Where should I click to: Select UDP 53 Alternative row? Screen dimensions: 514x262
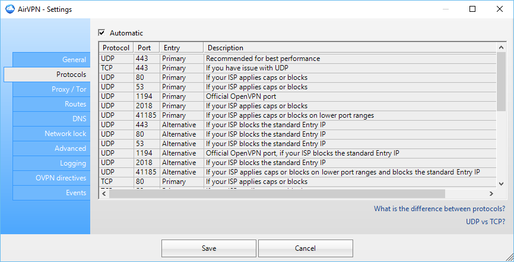pyautogui.click(x=298, y=144)
